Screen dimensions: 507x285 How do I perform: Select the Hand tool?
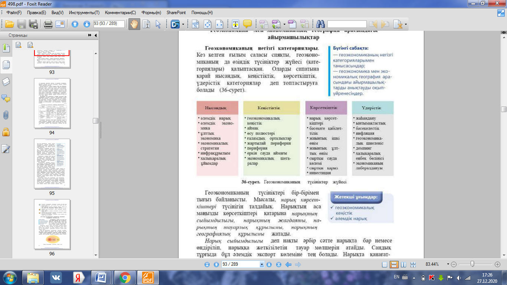click(x=134, y=24)
